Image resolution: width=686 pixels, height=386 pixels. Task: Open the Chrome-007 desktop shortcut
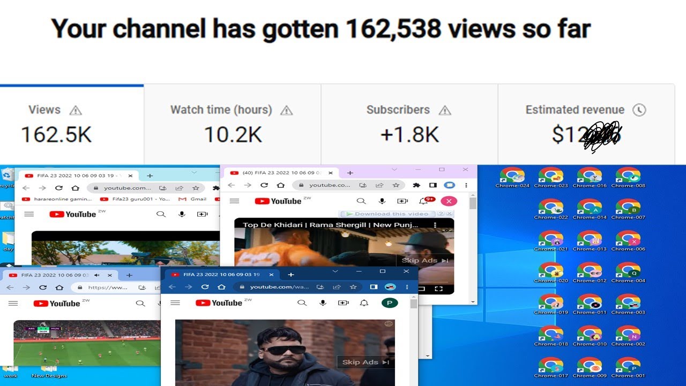point(628,210)
